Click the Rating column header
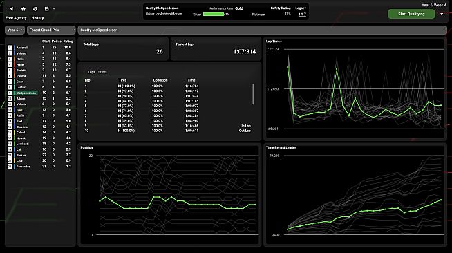The width and height of the screenshot is (452, 253). (x=68, y=41)
